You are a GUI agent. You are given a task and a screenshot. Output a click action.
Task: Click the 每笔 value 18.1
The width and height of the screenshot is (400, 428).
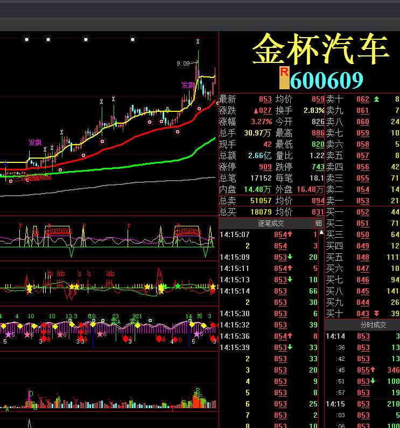tap(317, 178)
